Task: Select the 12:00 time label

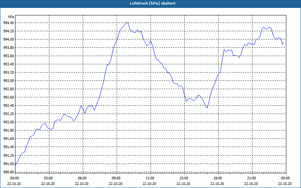Action: pos(150,178)
